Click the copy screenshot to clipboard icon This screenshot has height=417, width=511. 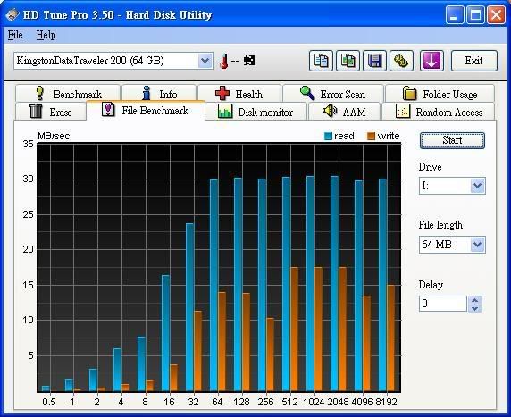pos(348,61)
